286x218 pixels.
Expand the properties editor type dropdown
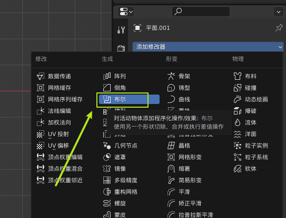tap(126, 12)
